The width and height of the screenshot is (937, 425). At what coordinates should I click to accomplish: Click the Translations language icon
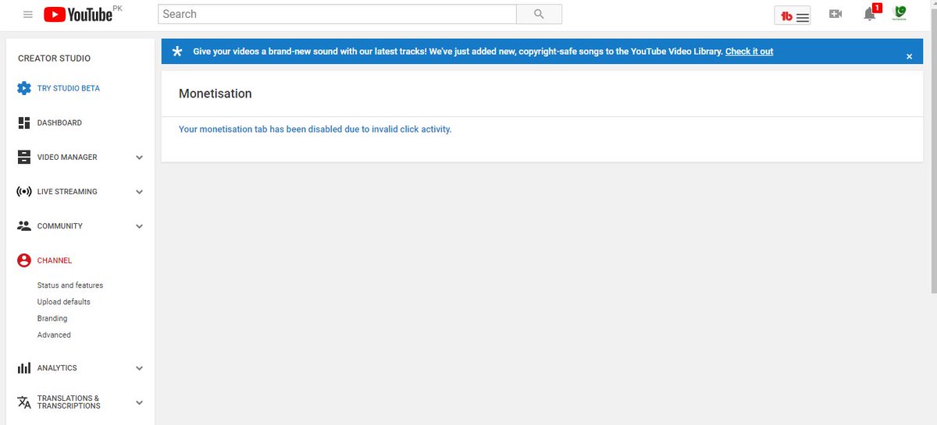pyautogui.click(x=24, y=402)
